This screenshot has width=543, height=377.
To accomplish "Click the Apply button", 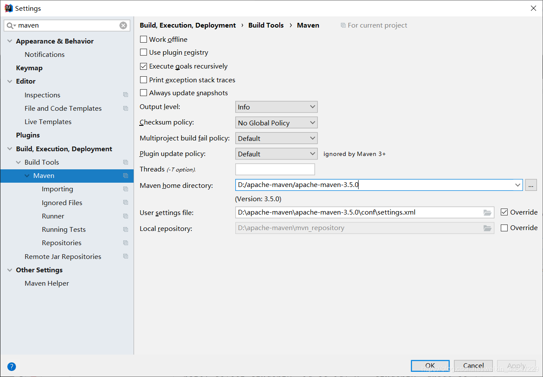I will [x=516, y=366].
